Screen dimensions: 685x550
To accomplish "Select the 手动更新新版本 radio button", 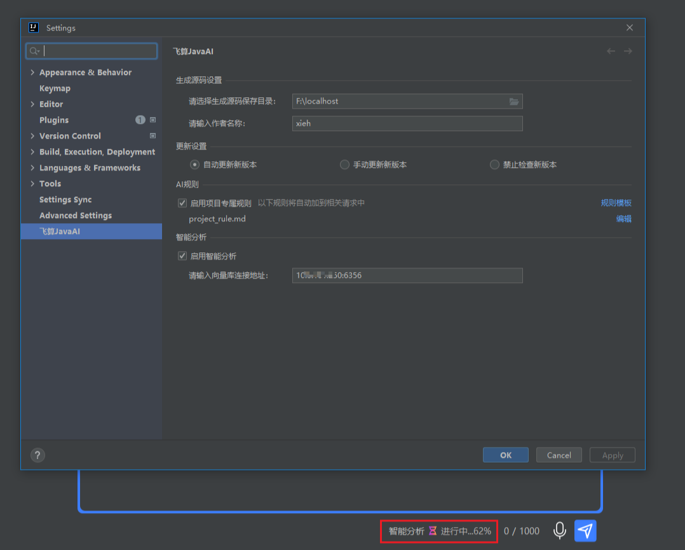I will click(x=344, y=164).
